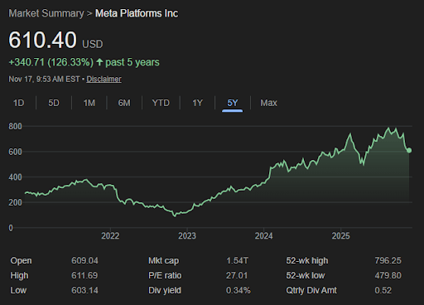This screenshot has height=305, width=424.
Task: Click the market cap value 1.54T
Action: (237, 260)
